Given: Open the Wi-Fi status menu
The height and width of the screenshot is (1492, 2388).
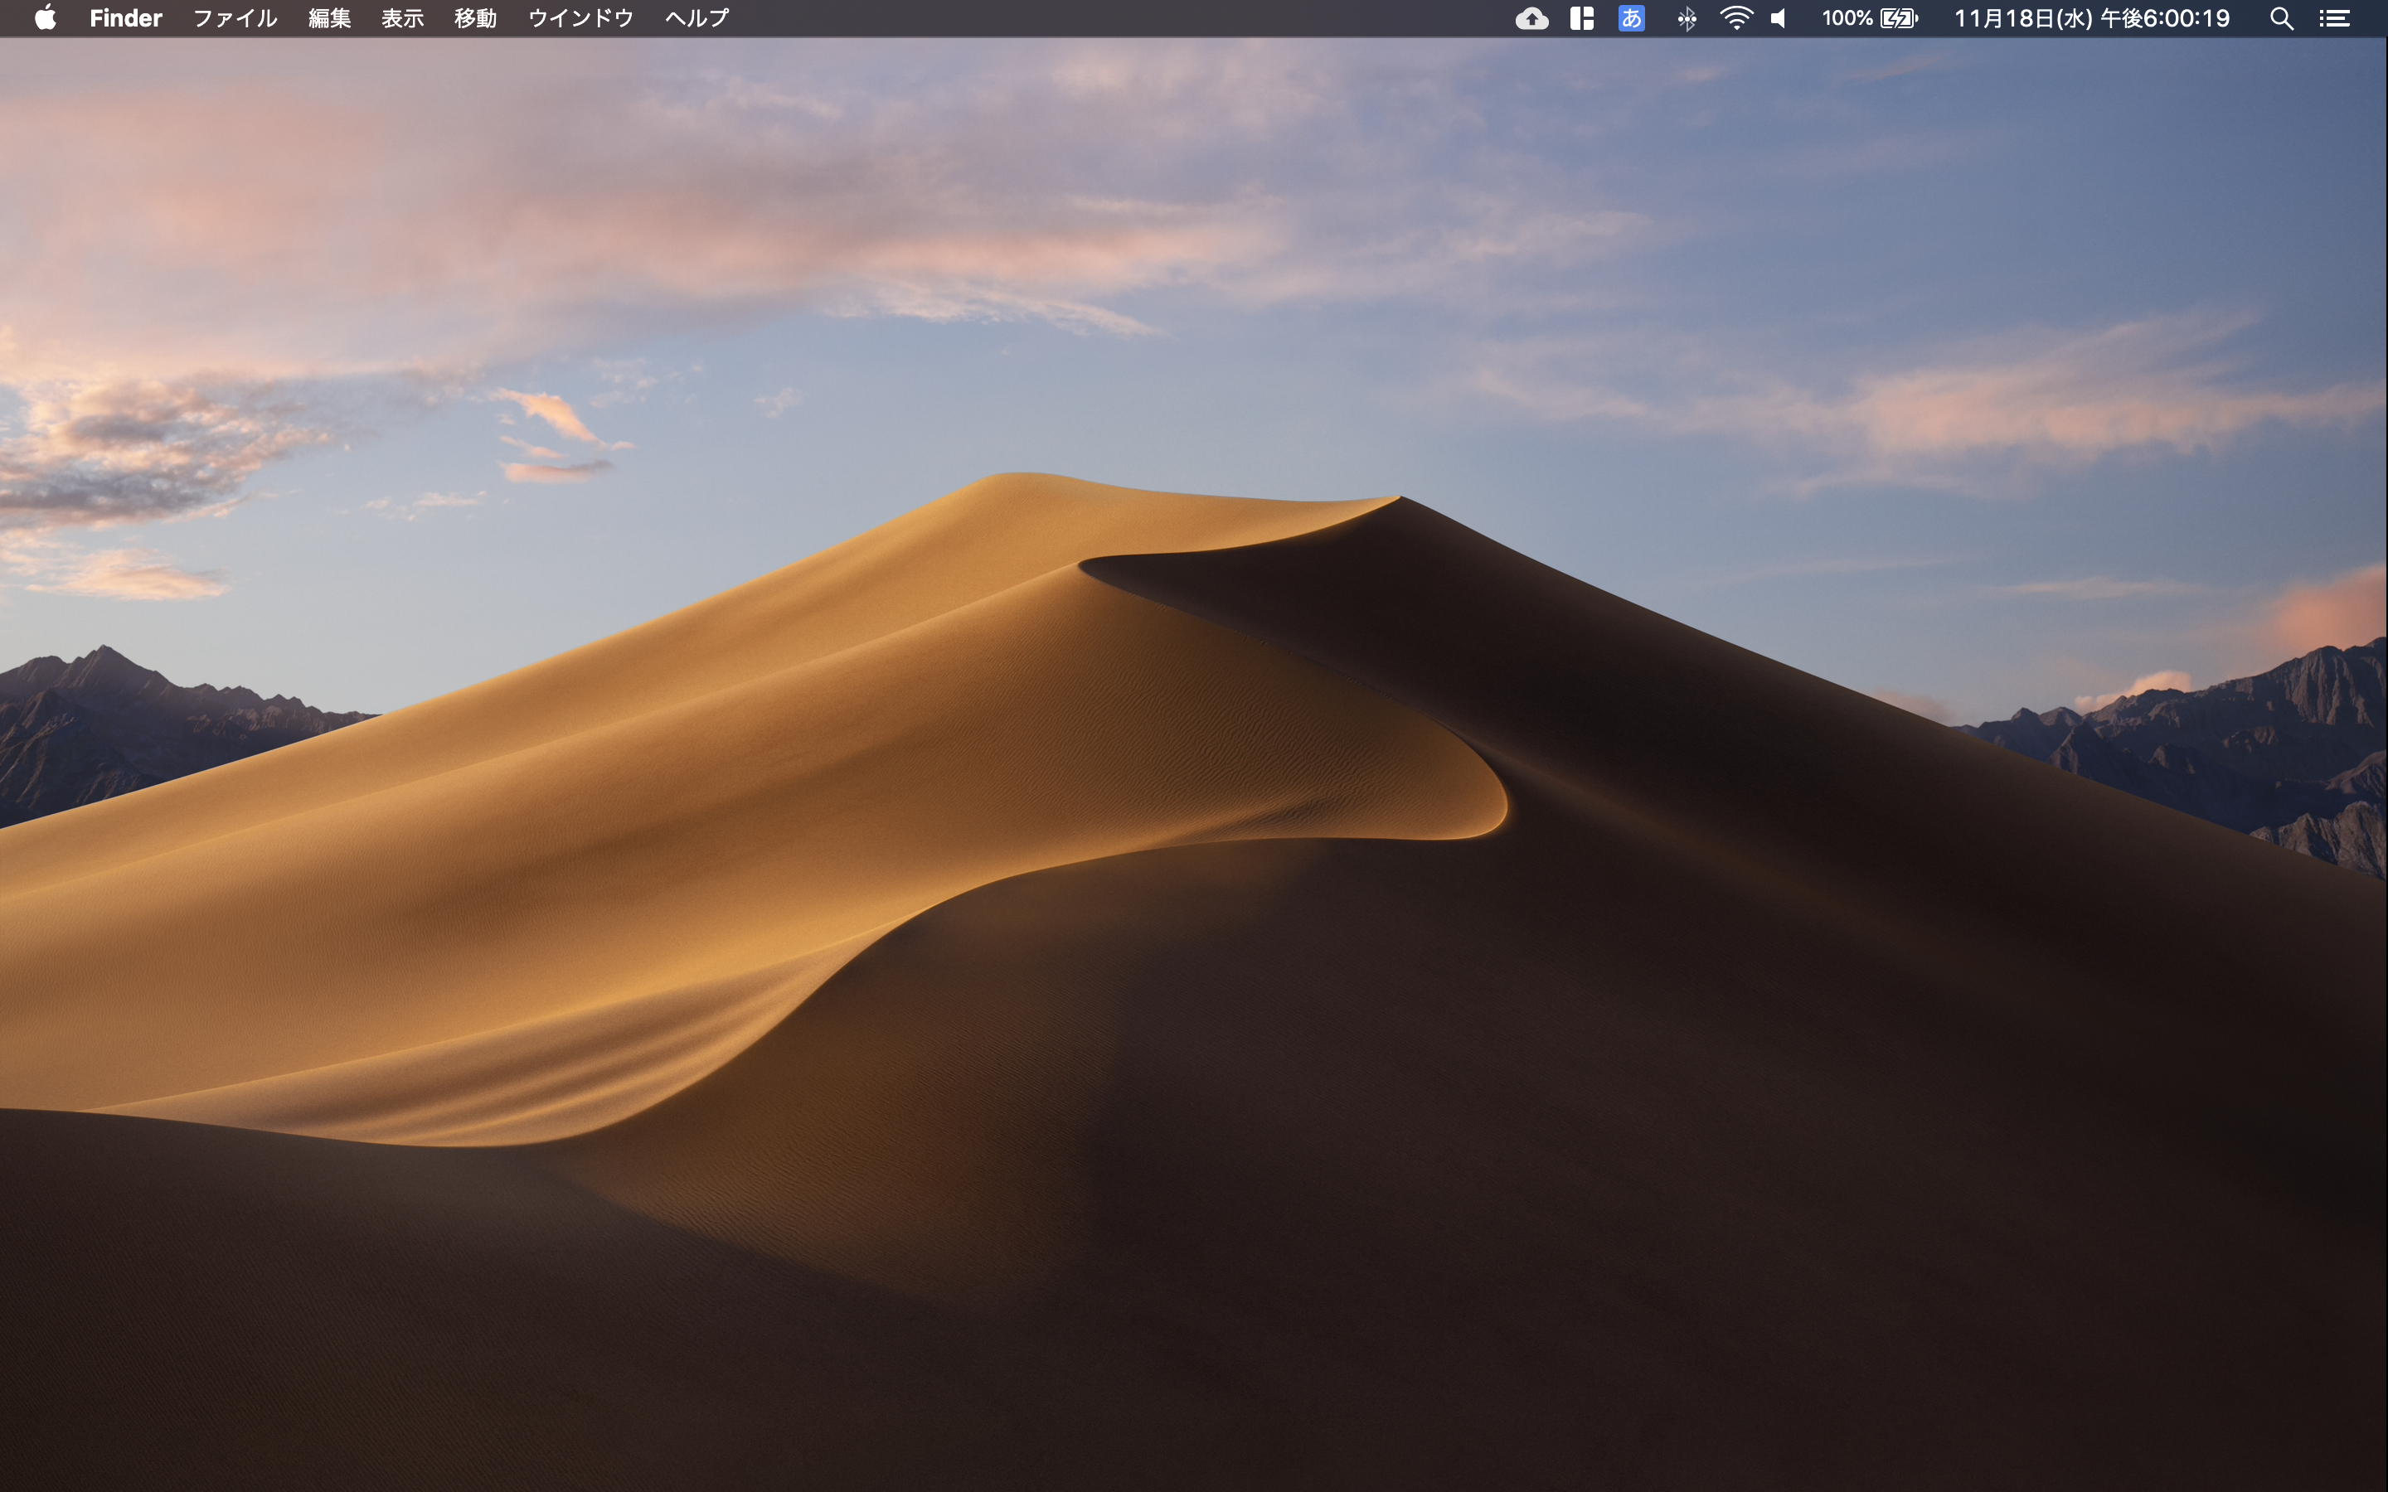Looking at the screenshot, I should 1735,17.
